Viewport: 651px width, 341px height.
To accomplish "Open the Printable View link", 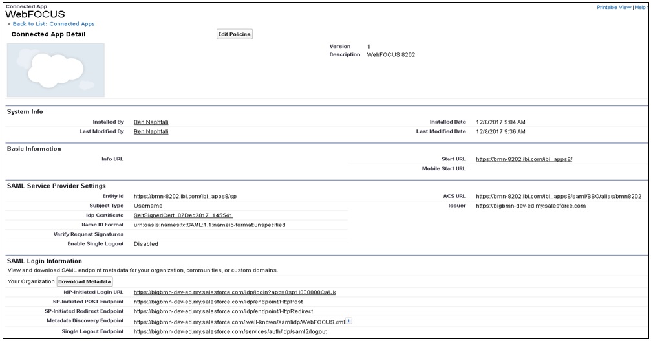I will click(614, 8).
